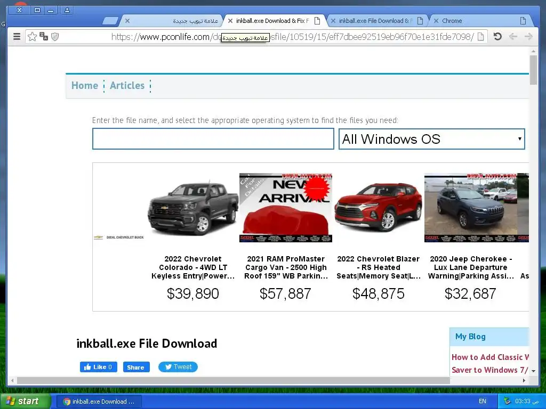546x409 pixels.
Task: Open a new tab with the new-tab button
Action: 110,21
